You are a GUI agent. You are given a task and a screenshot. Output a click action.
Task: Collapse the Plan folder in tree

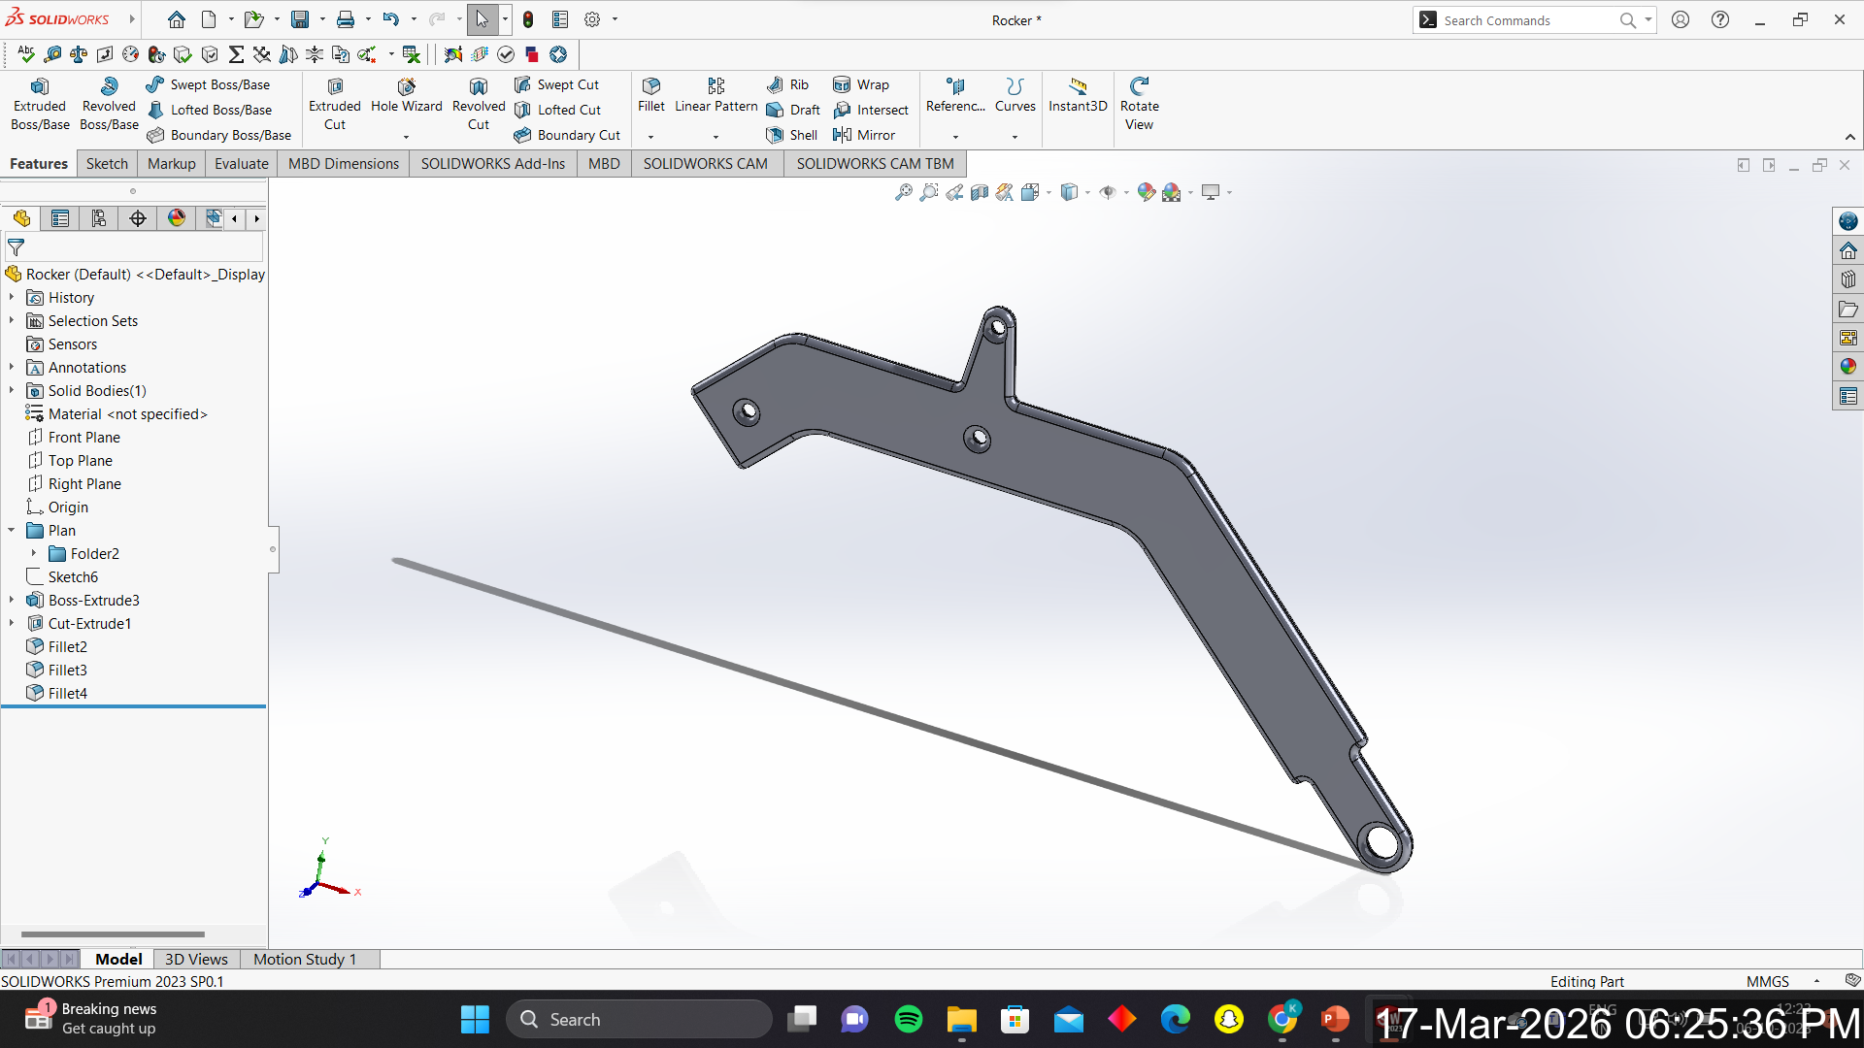(x=12, y=530)
